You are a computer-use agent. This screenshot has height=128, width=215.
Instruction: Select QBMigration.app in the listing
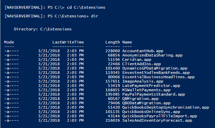(140, 99)
